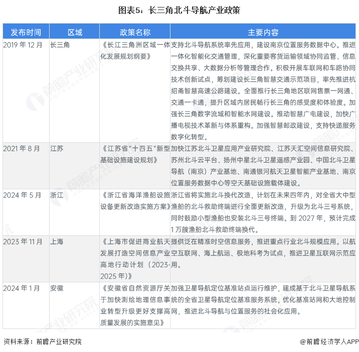Select the 江苏 region cell

click(x=57, y=149)
